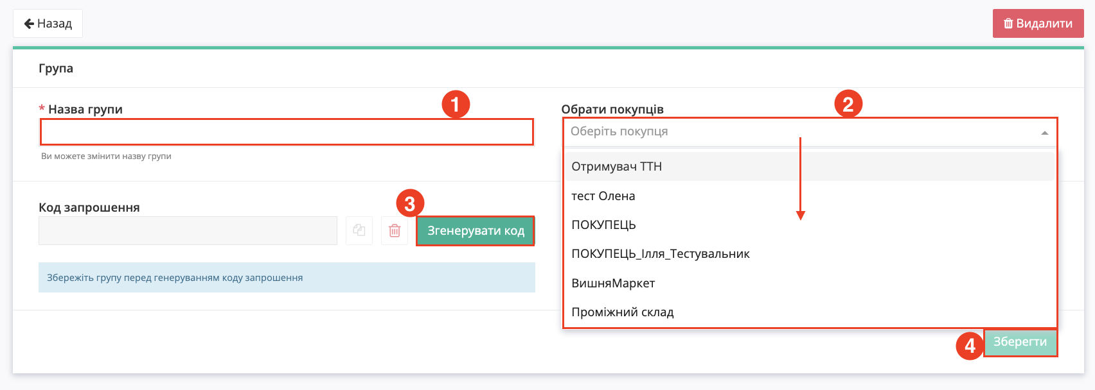Delete invitation code with the trash icon

[395, 231]
